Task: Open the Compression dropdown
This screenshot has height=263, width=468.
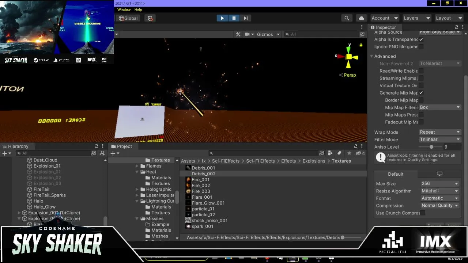Action: tap(440, 206)
